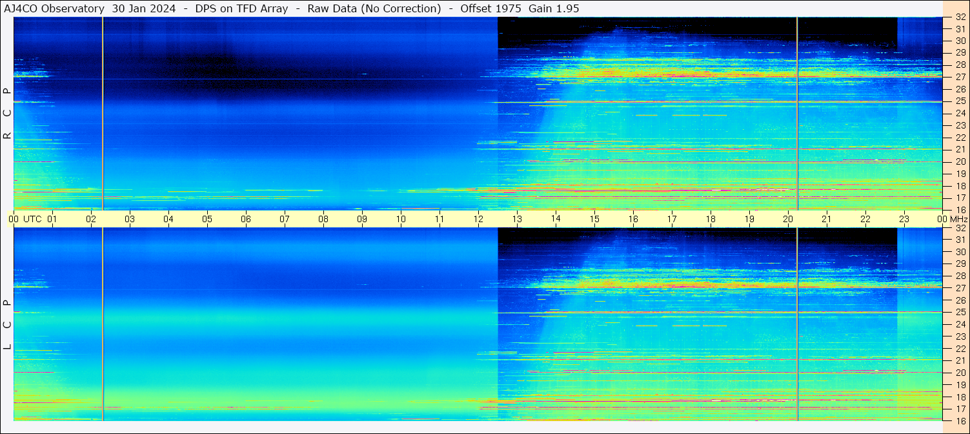The height and width of the screenshot is (434, 970).
Task: Select the 08 hour tick on the time axis
Action: [x=323, y=219]
